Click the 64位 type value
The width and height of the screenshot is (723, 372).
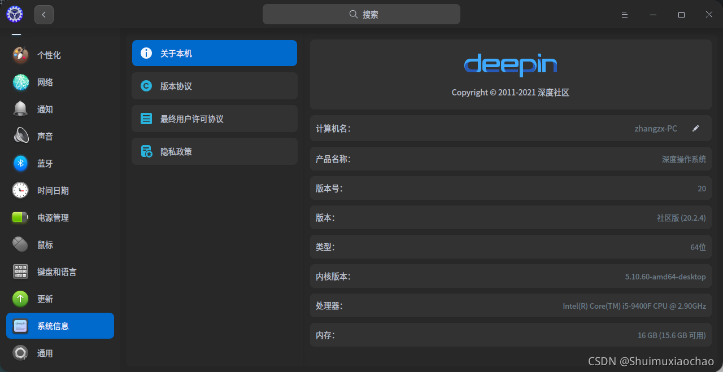[x=698, y=247]
